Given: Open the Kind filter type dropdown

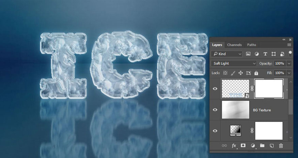Looking at the screenshot, I should click(x=227, y=54).
